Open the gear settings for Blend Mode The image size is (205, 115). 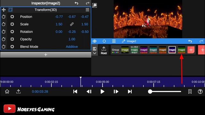[12, 47]
